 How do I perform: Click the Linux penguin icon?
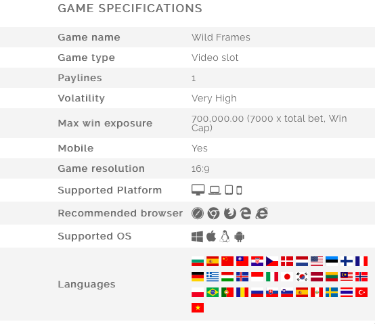click(225, 236)
